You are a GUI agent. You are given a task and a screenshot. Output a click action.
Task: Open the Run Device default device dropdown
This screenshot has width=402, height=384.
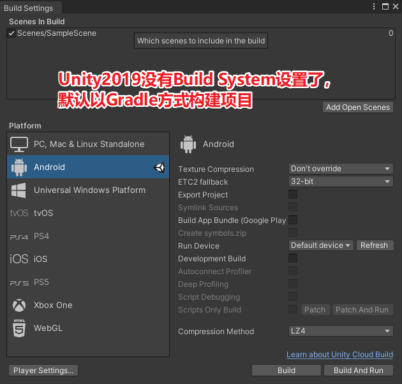coord(321,245)
